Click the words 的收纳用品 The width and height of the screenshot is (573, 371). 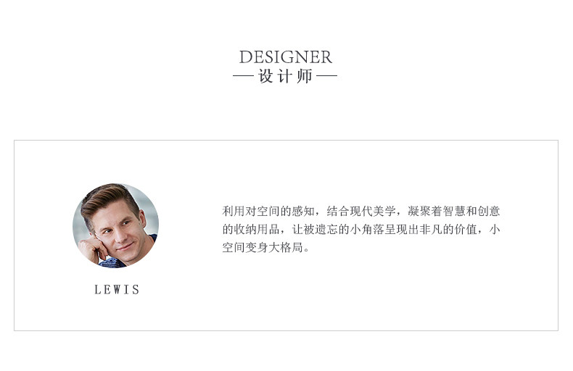251,229
